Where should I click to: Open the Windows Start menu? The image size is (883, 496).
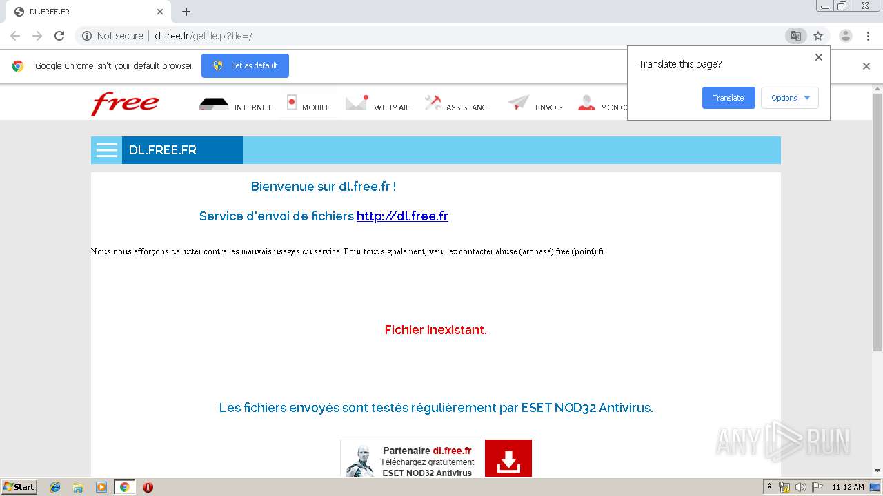pyautogui.click(x=19, y=487)
